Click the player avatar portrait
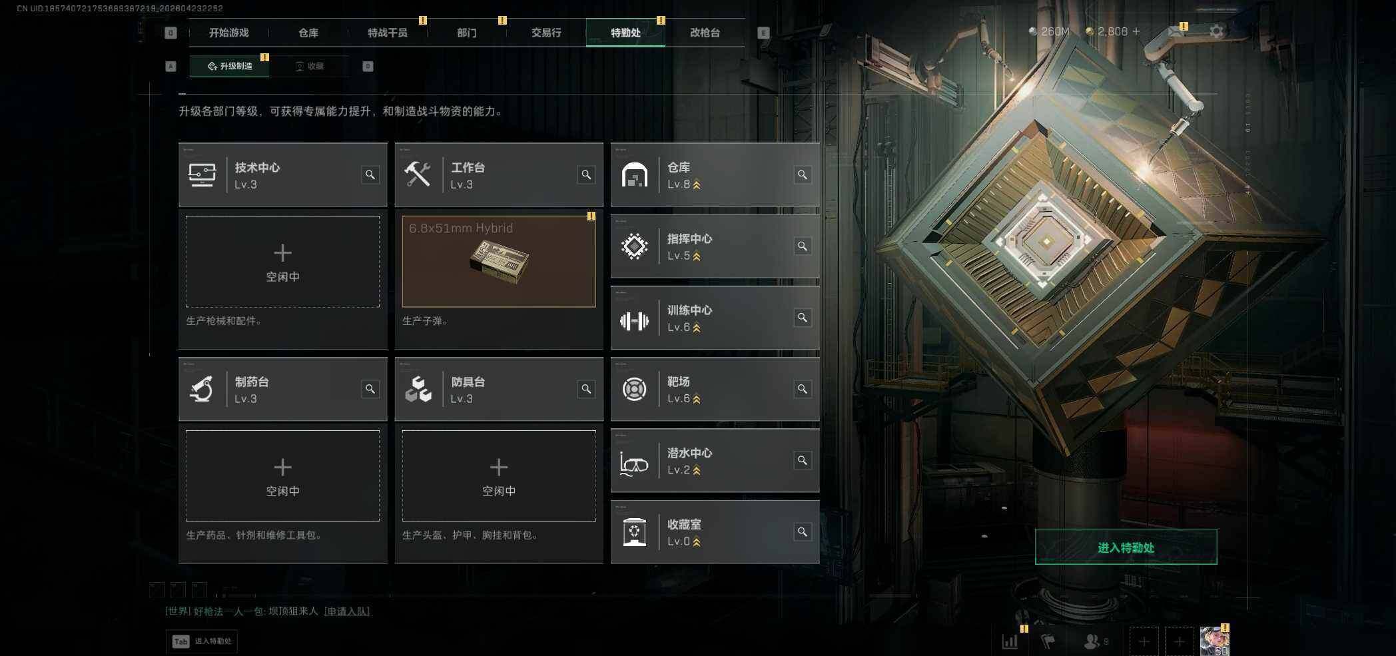Screen dimensions: 1396x656 coord(1215,641)
